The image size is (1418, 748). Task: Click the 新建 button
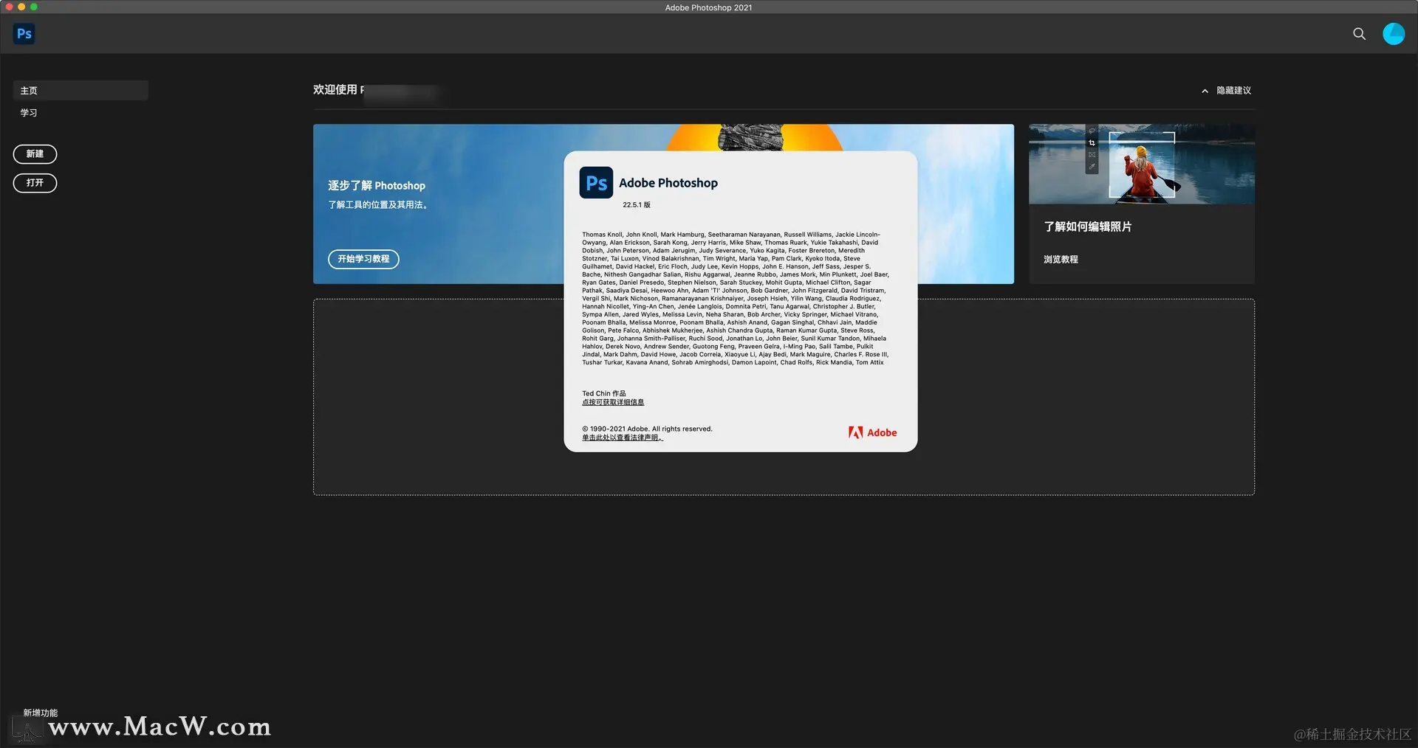coord(35,154)
